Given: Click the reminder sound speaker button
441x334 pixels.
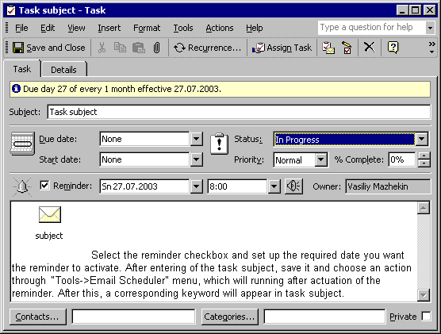Looking at the screenshot, I should [x=293, y=186].
